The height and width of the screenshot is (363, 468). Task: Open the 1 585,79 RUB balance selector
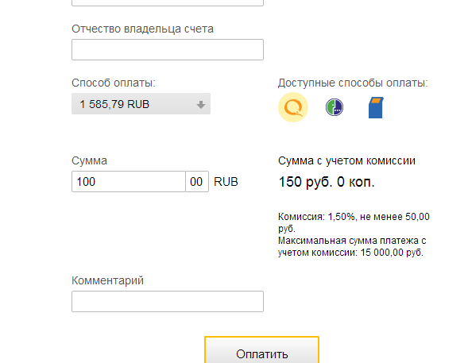(x=141, y=104)
